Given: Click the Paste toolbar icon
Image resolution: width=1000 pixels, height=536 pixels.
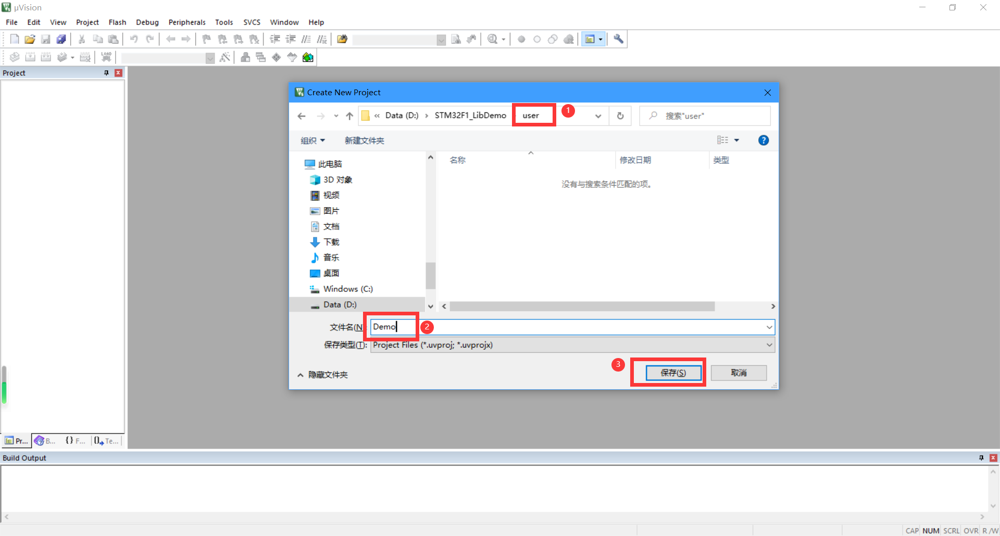Looking at the screenshot, I should [113, 39].
